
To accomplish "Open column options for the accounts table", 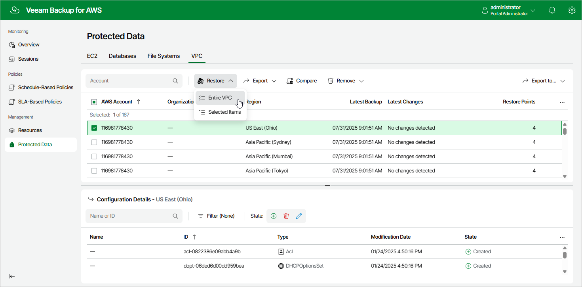I will [562, 102].
